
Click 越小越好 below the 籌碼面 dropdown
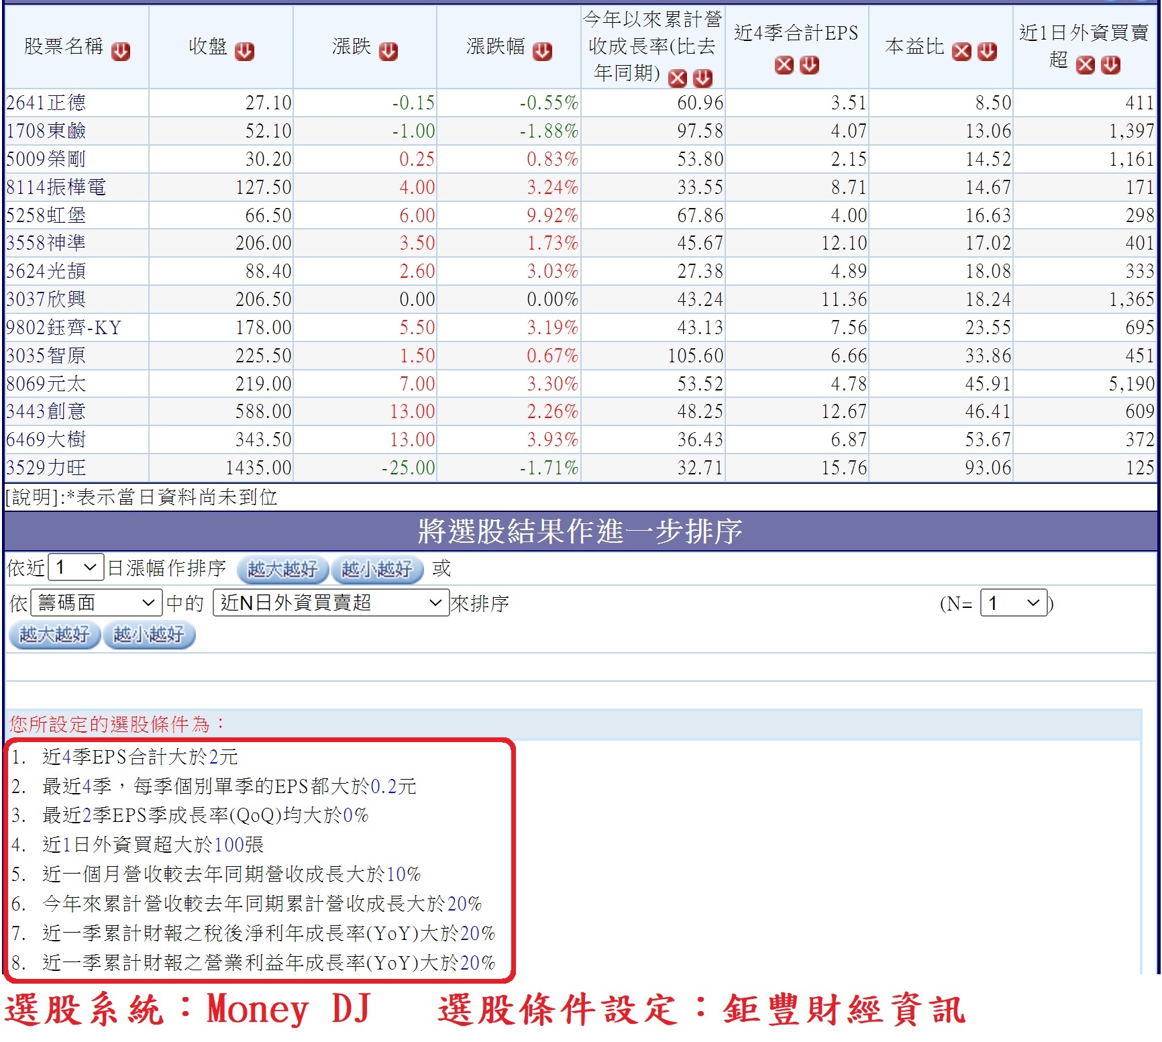click(x=149, y=635)
